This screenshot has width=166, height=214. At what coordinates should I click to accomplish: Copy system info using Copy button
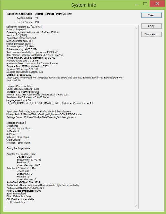(151, 26)
